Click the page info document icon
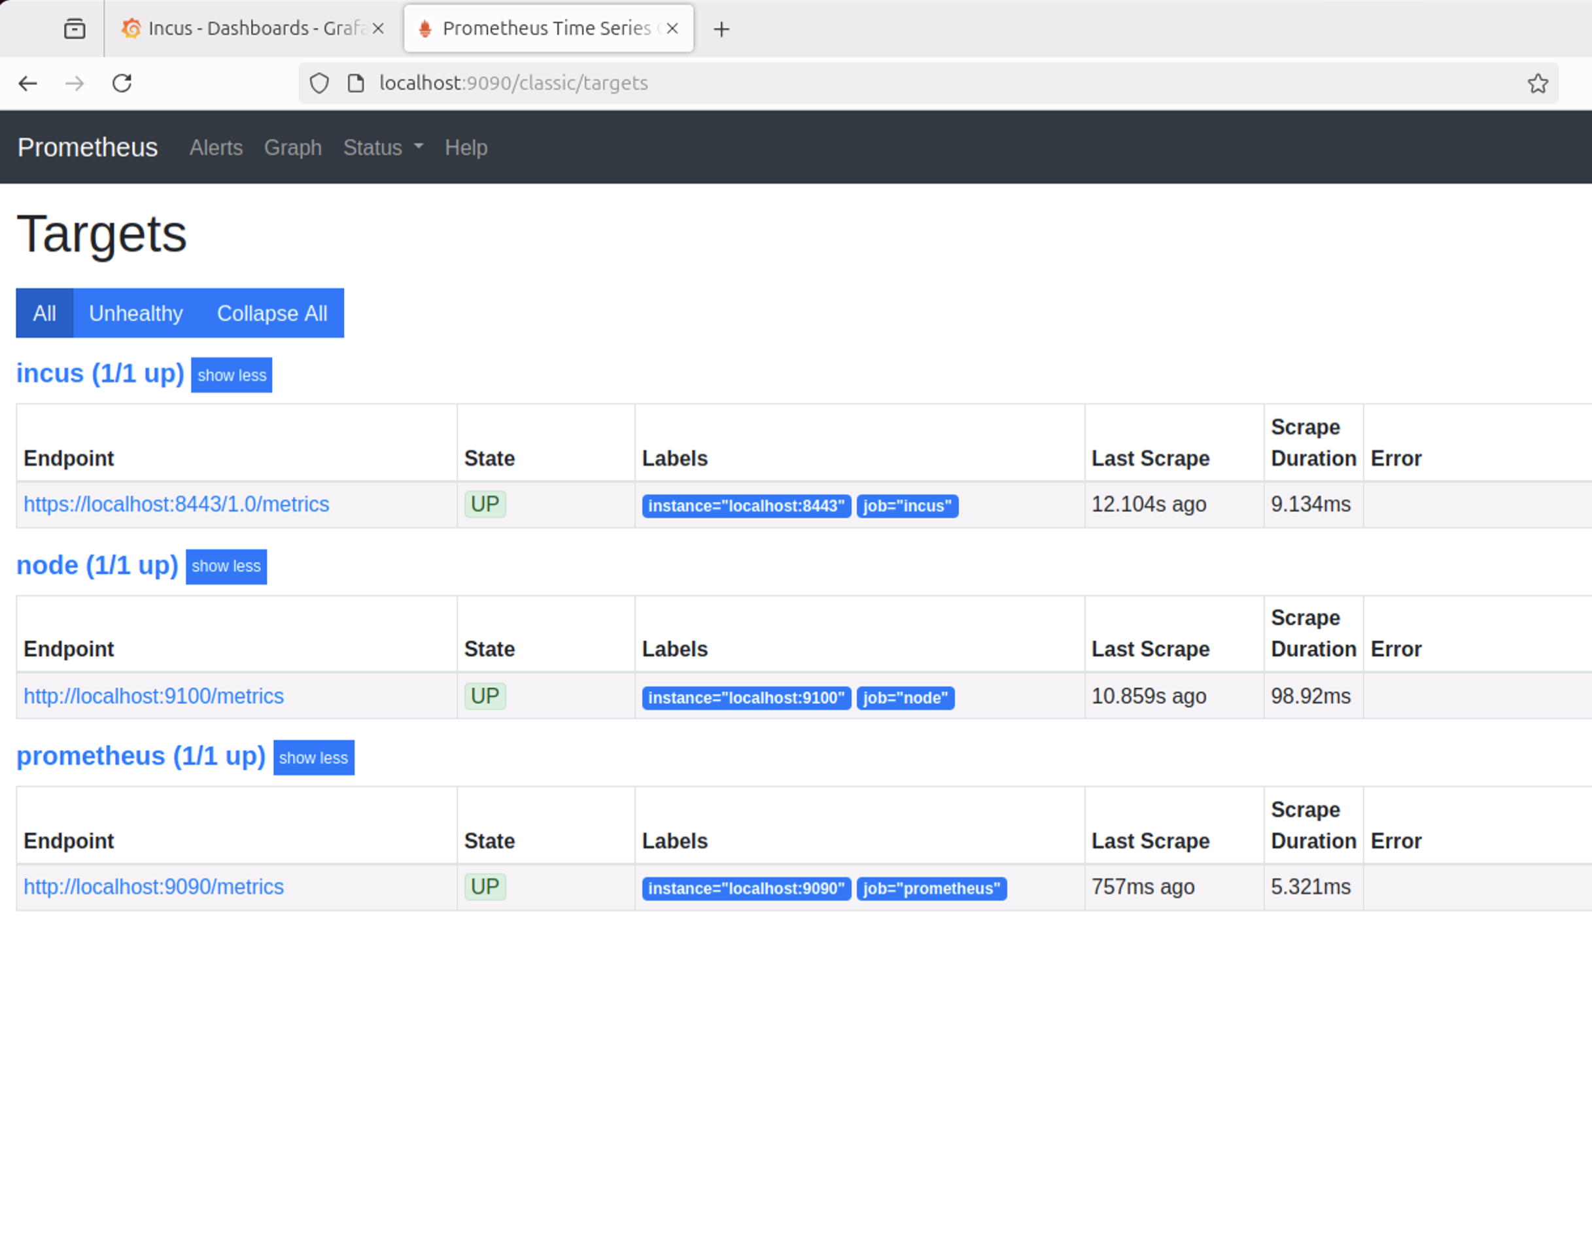 (356, 83)
